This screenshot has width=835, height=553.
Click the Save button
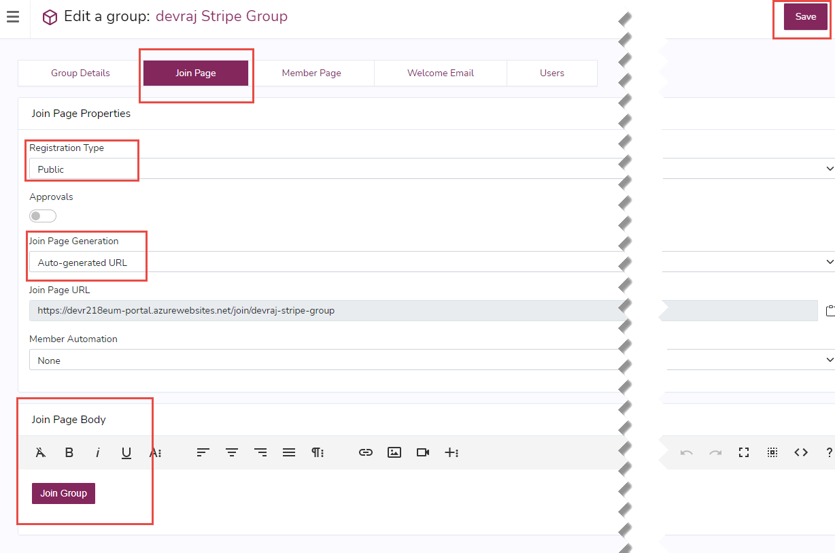click(x=805, y=16)
